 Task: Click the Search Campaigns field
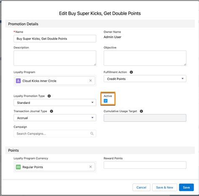55,134
